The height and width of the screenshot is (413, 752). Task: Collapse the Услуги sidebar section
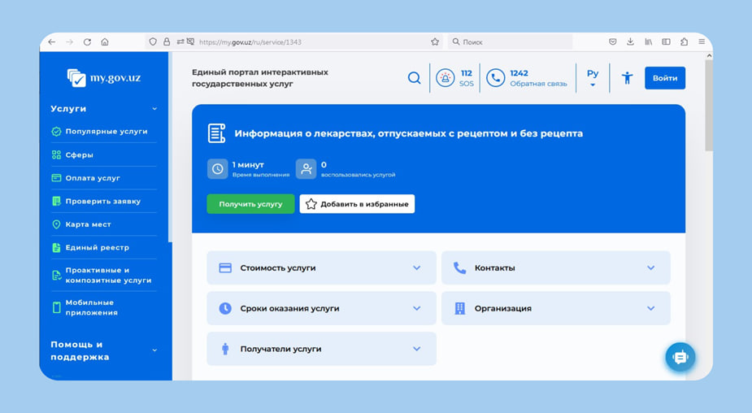(x=154, y=109)
